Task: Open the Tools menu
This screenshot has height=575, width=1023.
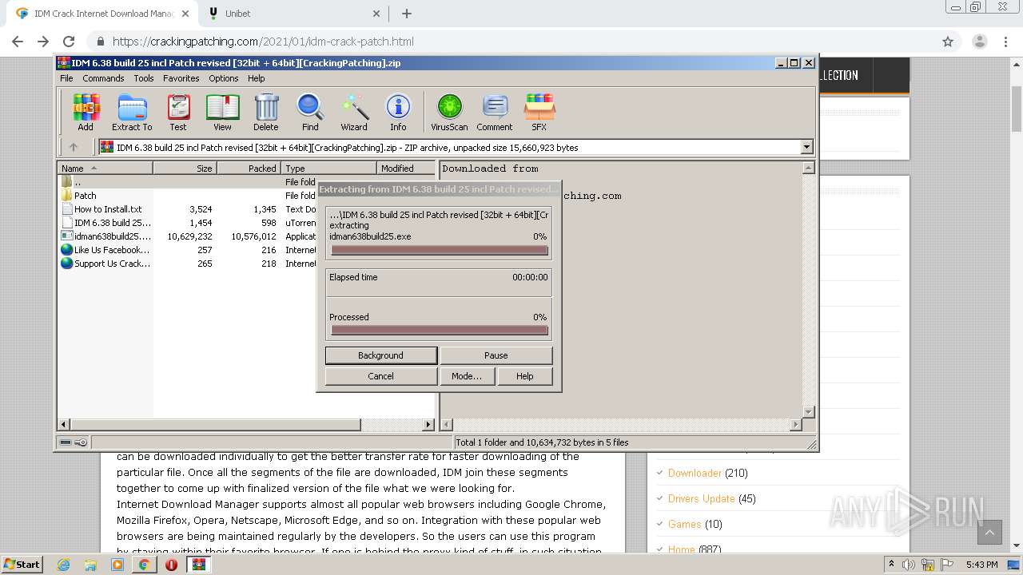Action: click(x=144, y=78)
